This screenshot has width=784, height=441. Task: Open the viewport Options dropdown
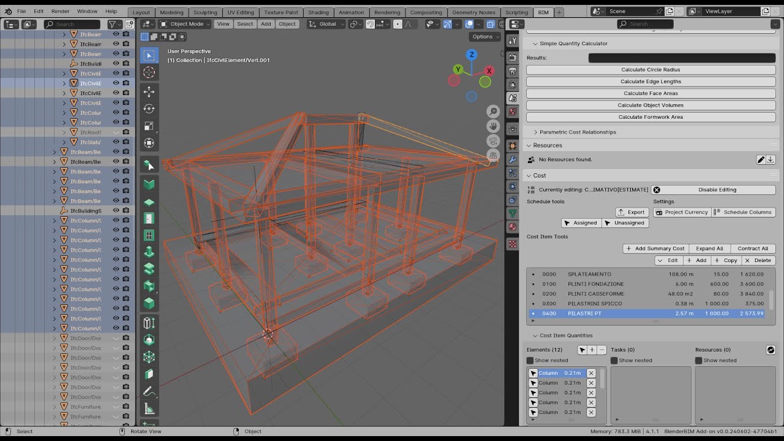coord(485,37)
